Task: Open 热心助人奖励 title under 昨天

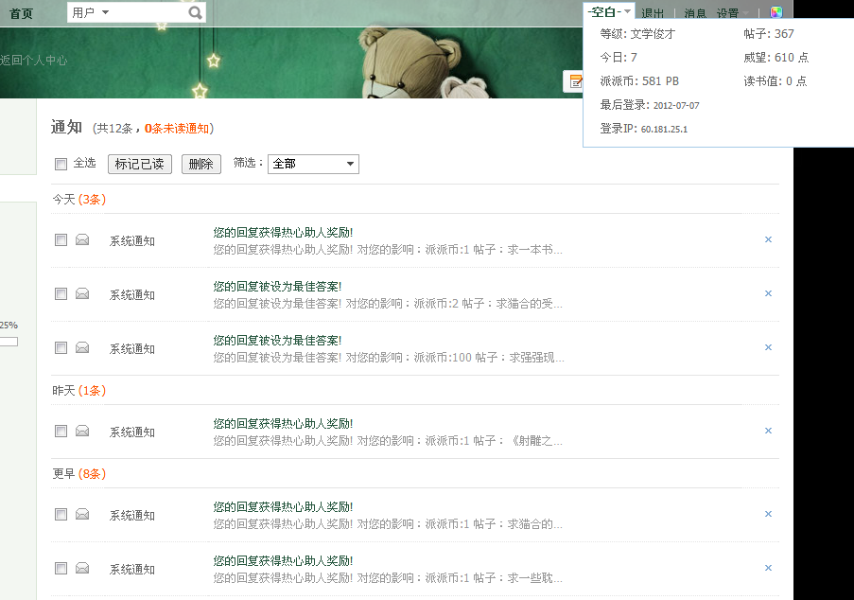Action: (x=283, y=423)
